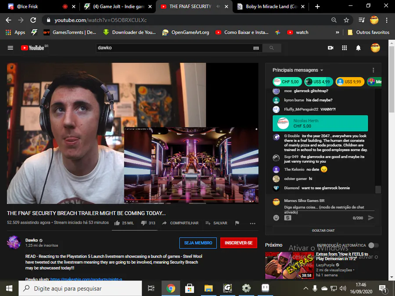395x296 pixels.
Task: Open the Demoman Extras video thumbnail
Action: 290,265
